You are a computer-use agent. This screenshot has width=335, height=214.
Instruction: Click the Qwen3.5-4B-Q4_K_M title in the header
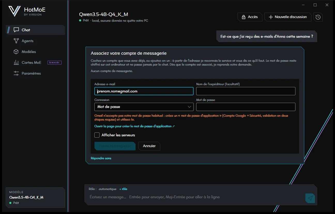click(x=104, y=14)
